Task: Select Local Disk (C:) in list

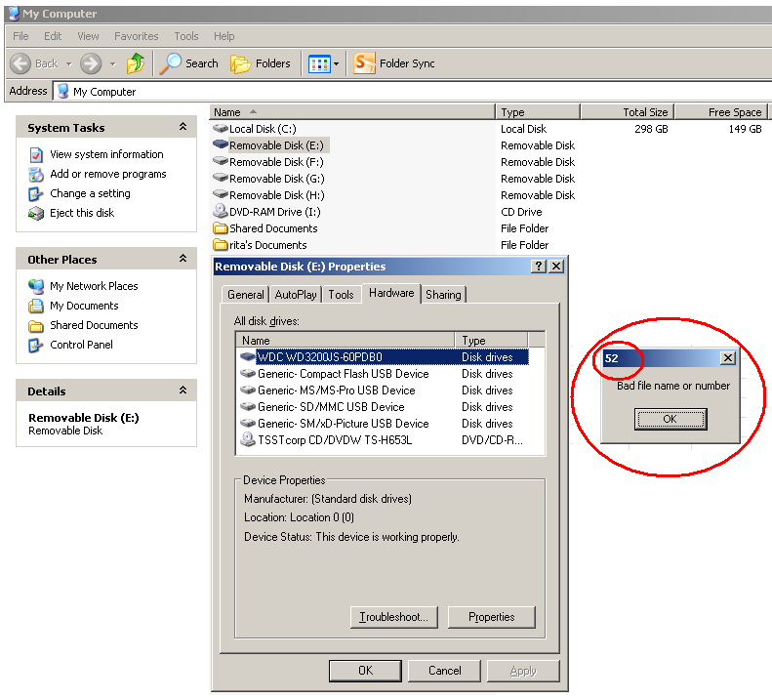Action: [x=262, y=129]
